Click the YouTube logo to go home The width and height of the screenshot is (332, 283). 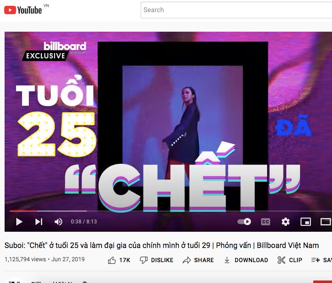(23, 10)
